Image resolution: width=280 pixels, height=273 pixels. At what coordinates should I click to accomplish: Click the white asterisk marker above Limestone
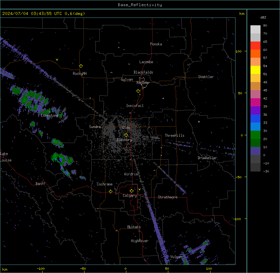tap(50, 112)
